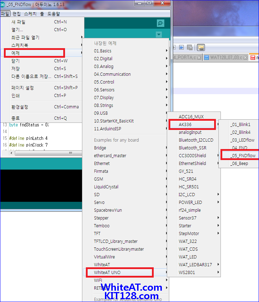Click the horizontal scrollbar thumb in editor

pyautogui.click(x=48, y=153)
